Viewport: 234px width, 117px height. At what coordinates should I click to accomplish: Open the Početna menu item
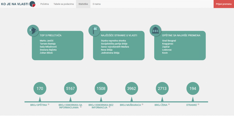pos(44,4)
